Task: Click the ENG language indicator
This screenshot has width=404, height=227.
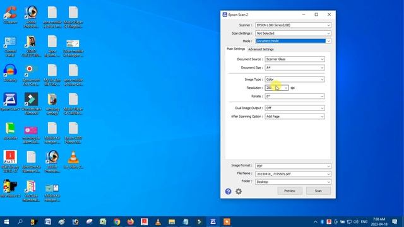Action: click(x=364, y=221)
